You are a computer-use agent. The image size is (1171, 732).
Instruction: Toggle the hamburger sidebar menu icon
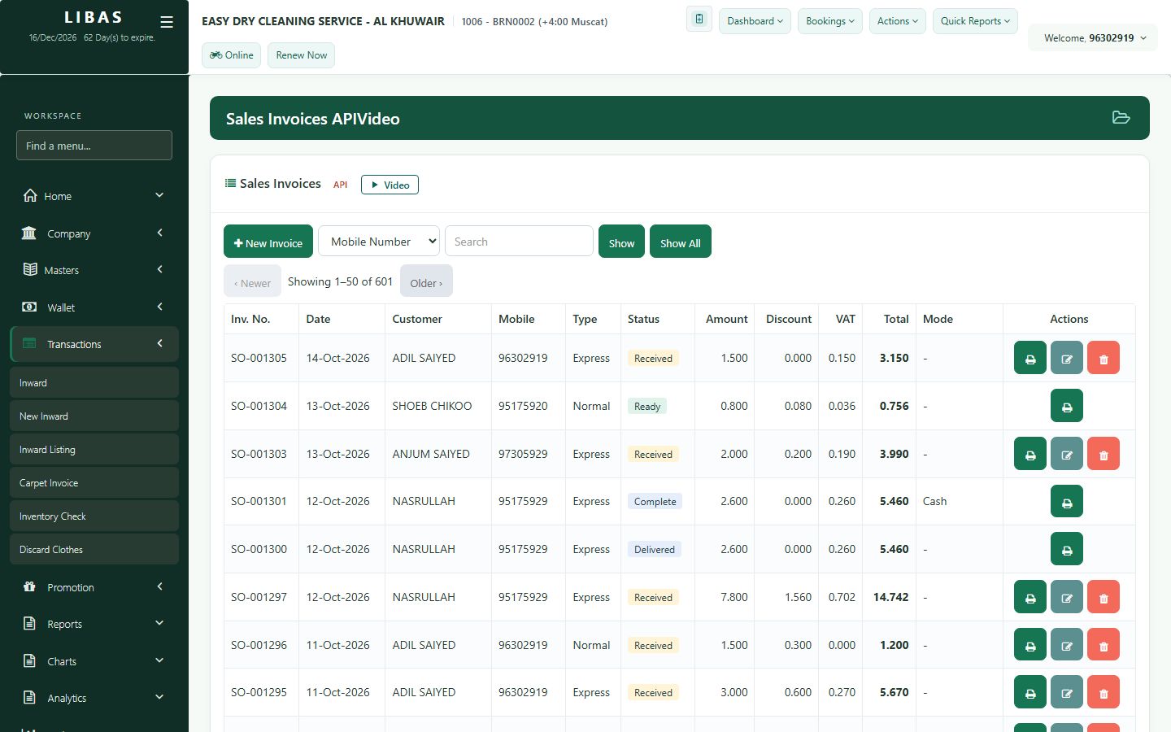[x=167, y=22]
